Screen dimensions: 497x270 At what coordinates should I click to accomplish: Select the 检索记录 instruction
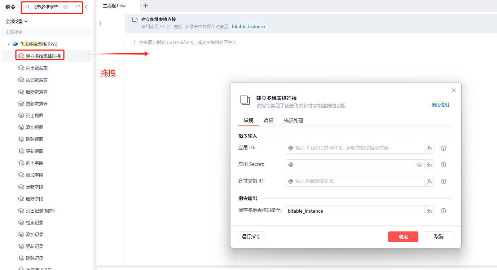(x=35, y=222)
